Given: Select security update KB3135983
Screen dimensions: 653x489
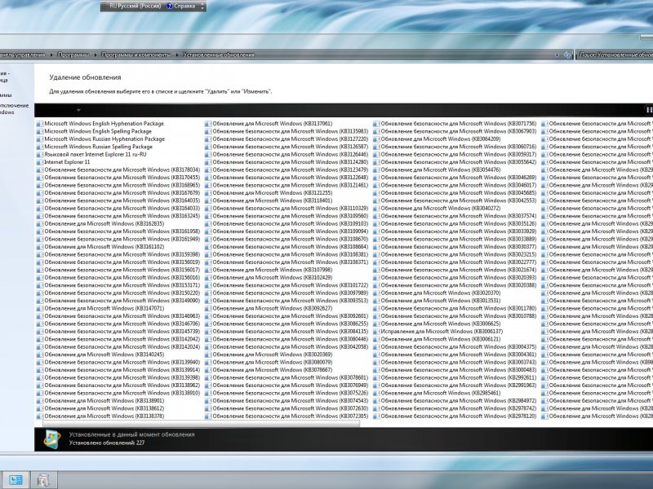Looking at the screenshot, I should [287, 131].
